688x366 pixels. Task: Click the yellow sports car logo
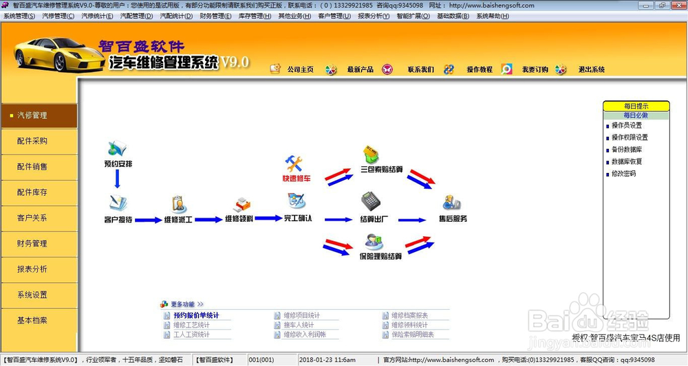coord(58,54)
